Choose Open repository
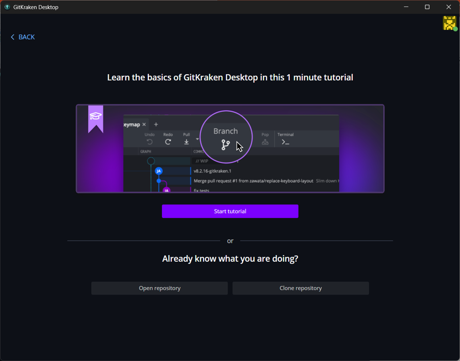Viewport: 460px width, 361px height. (159, 288)
